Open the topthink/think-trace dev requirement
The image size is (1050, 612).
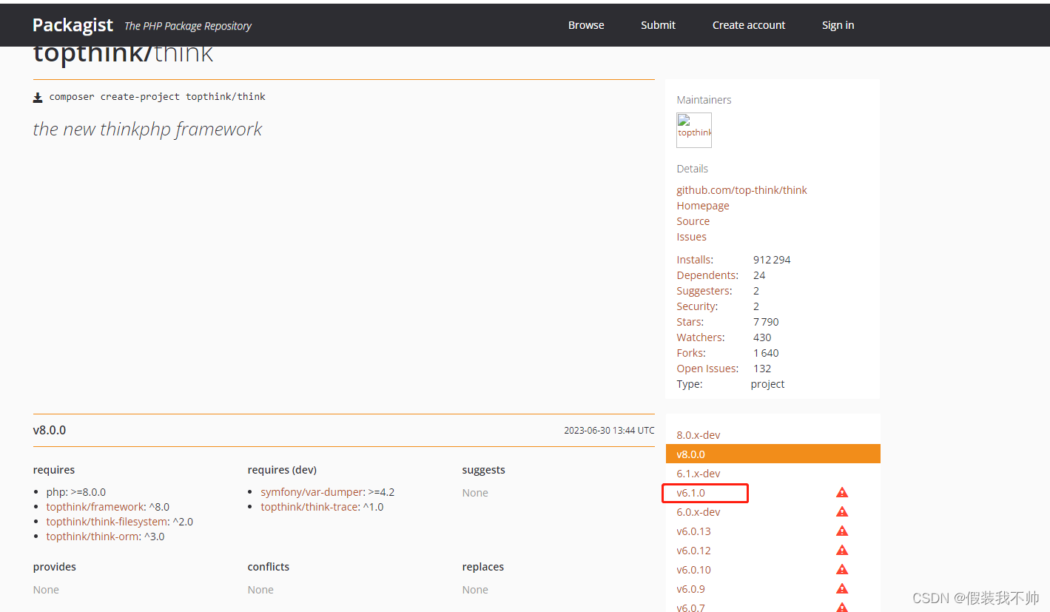(309, 507)
